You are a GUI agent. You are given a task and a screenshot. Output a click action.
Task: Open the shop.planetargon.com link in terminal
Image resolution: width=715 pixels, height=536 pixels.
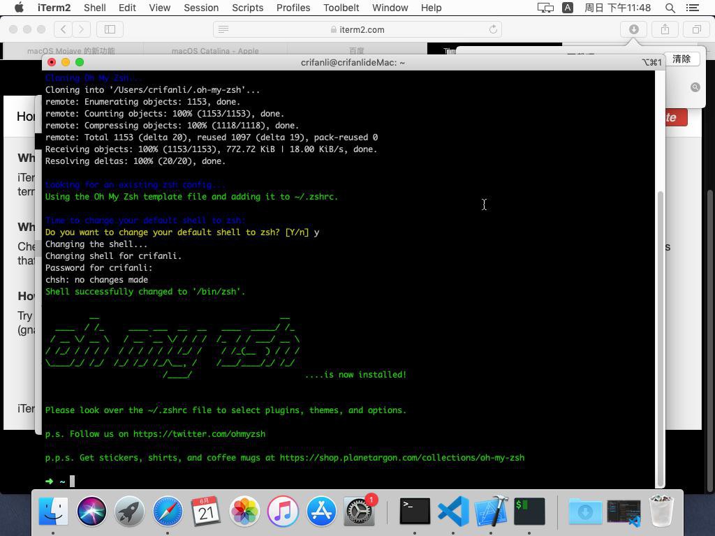coord(402,458)
